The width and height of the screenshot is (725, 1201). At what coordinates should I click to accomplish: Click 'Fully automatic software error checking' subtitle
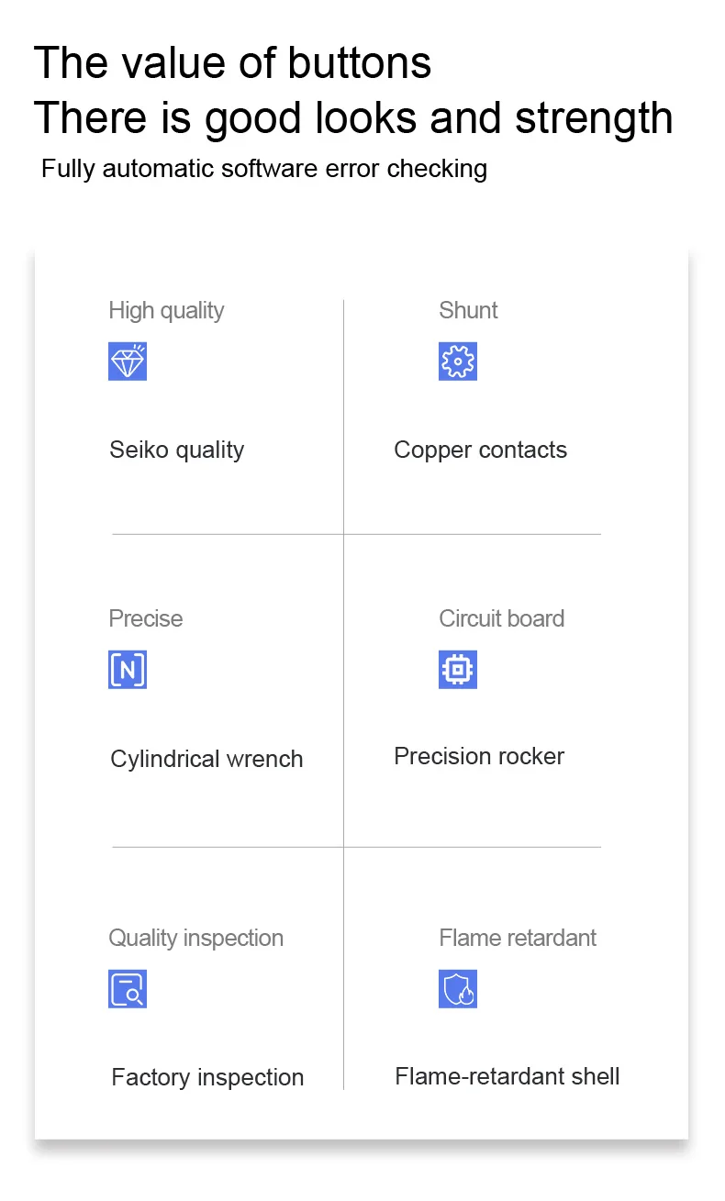coord(264,169)
